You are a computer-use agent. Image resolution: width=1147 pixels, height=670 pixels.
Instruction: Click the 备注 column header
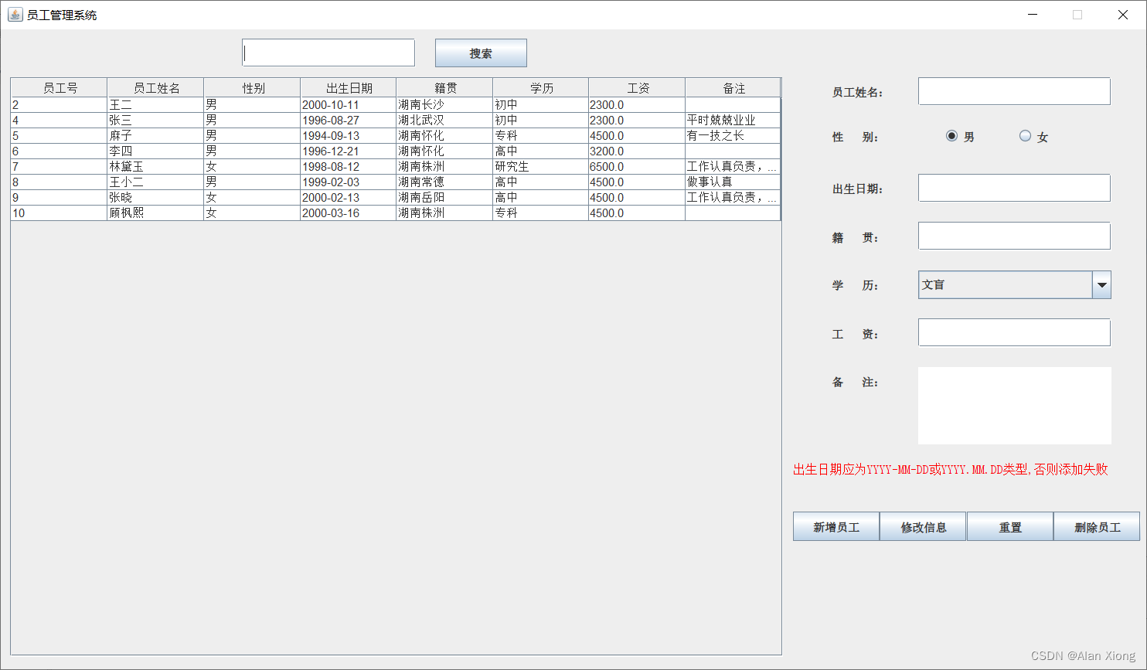point(733,87)
